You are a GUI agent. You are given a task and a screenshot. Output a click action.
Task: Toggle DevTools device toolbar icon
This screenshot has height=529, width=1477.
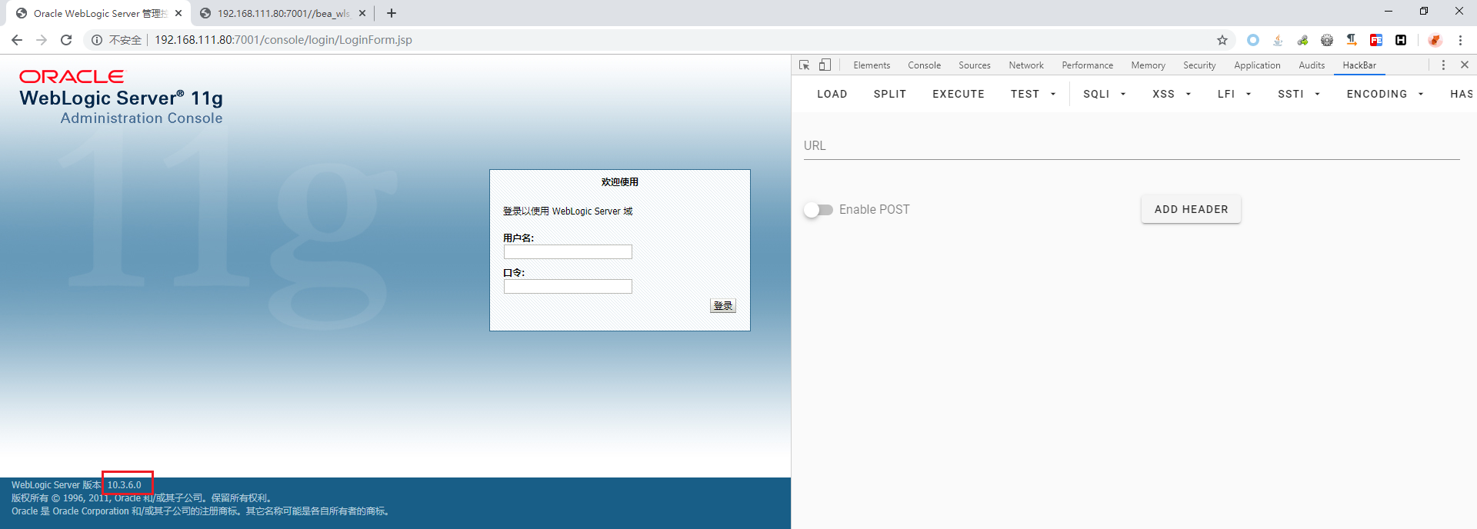[x=825, y=65]
